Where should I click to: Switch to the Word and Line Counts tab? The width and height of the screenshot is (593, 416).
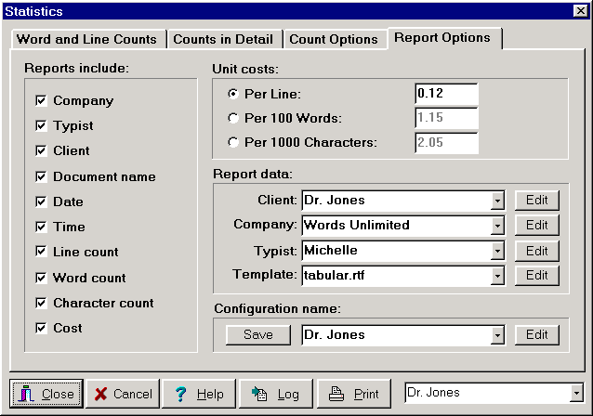coord(89,39)
